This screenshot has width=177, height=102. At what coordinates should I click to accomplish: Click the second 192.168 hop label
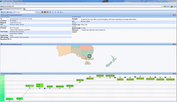[20, 99]
